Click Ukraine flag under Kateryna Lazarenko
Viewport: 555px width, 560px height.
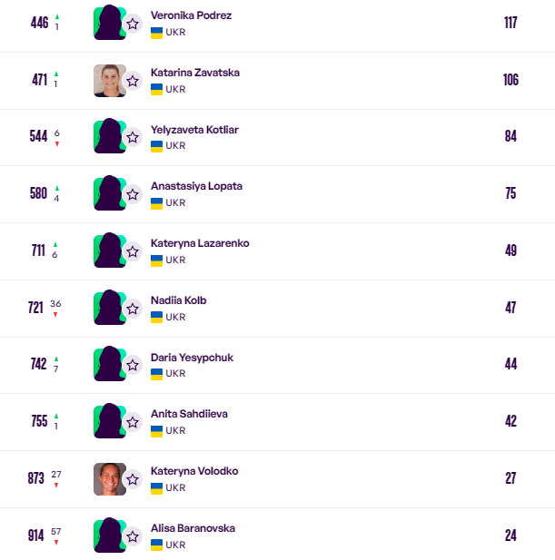point(156,260)
